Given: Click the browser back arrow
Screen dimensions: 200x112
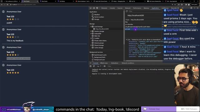Looking at the screenshot, I should 2,5.
